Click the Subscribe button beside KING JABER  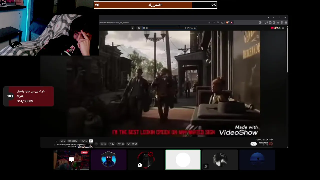[x=254, y=144]
